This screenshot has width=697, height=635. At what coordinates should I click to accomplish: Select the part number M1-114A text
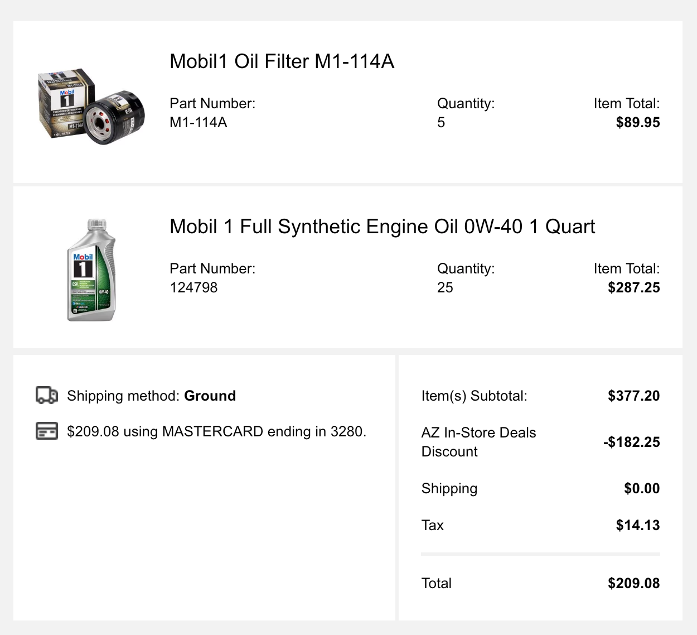tap(199, 123)
